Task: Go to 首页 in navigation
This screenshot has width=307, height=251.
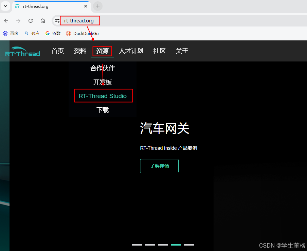Action: pyautogui.click(x=58, y=51)
